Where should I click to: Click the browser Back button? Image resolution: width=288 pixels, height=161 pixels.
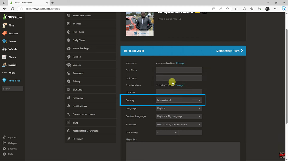(x=5, y=9)
